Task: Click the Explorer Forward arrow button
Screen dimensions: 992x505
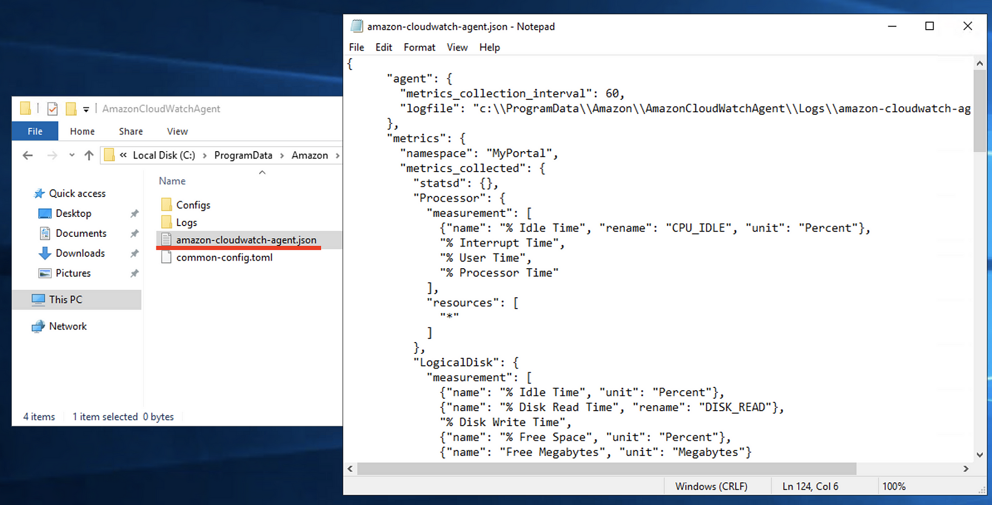Action: pos(52,155)
